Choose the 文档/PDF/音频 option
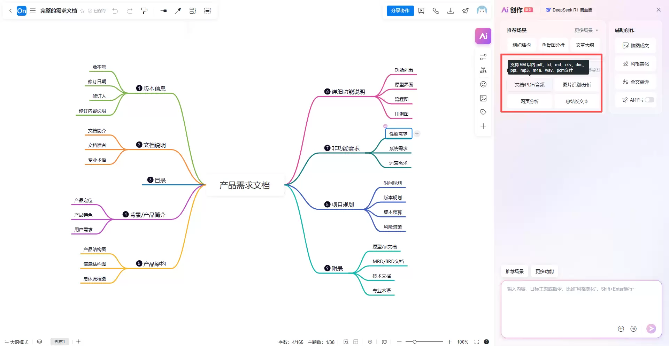This screenshot has height=346, width=669. (529, 85)
